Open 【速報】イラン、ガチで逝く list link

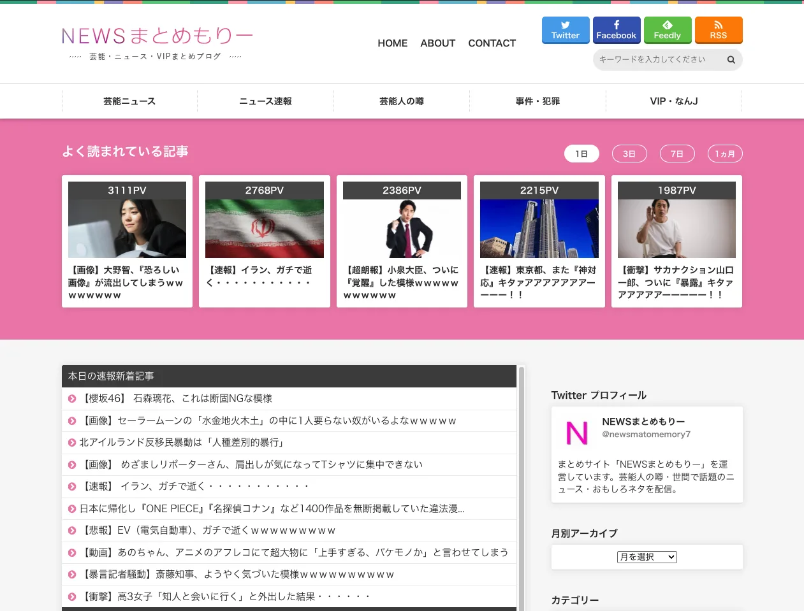point(194,487)
